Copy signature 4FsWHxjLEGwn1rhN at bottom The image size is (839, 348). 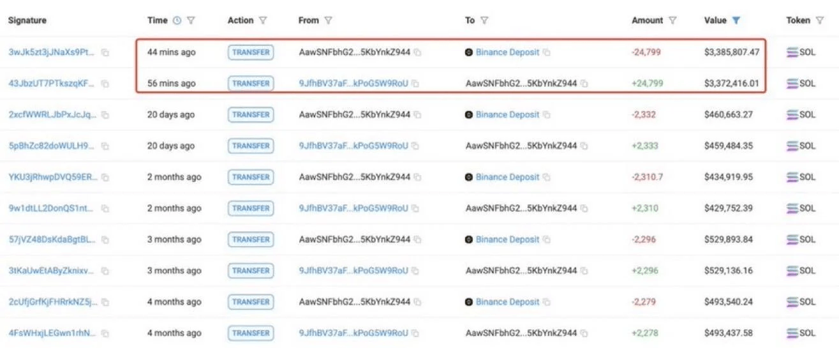coord(105,333)
